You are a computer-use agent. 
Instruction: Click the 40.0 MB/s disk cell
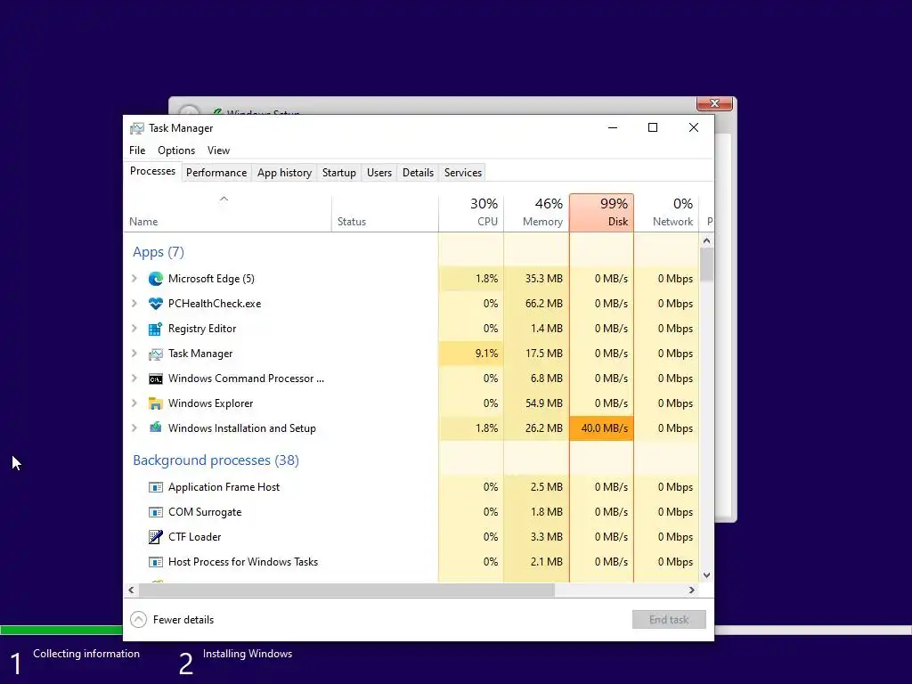pos(601,428)
